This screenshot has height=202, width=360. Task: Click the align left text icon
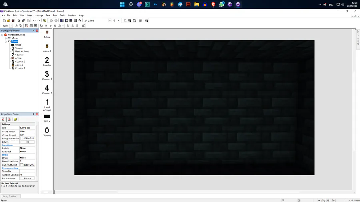68,26
